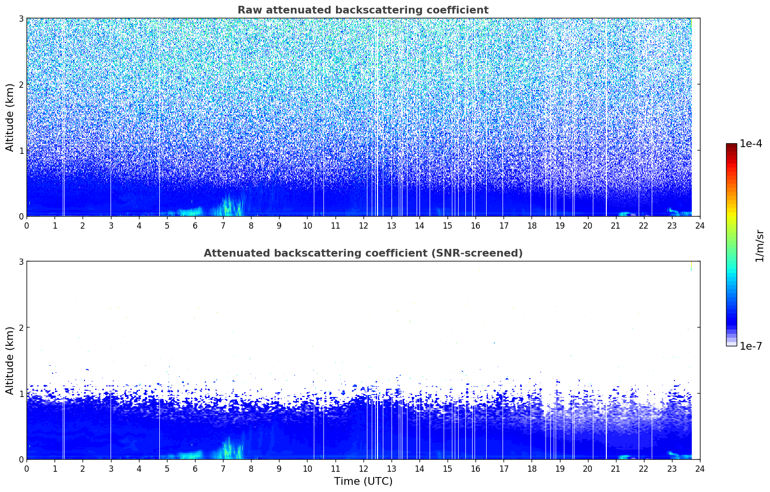Click the '1/m/sr' colorbar unit label
Viewport: 770px width, 492px height.
tap(759, 245)
